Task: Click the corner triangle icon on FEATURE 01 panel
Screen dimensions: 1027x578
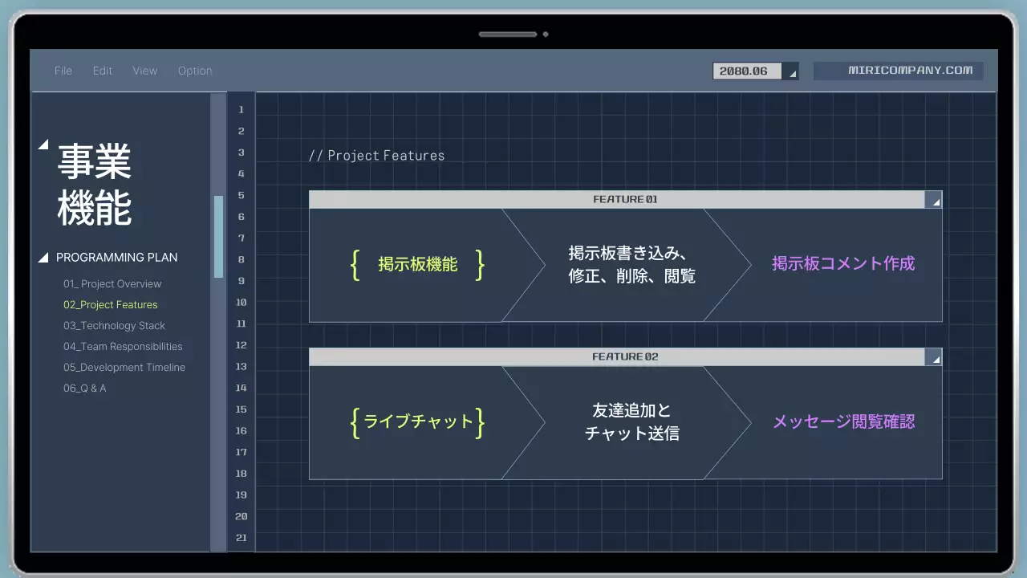Action: (x=936, y=200)
